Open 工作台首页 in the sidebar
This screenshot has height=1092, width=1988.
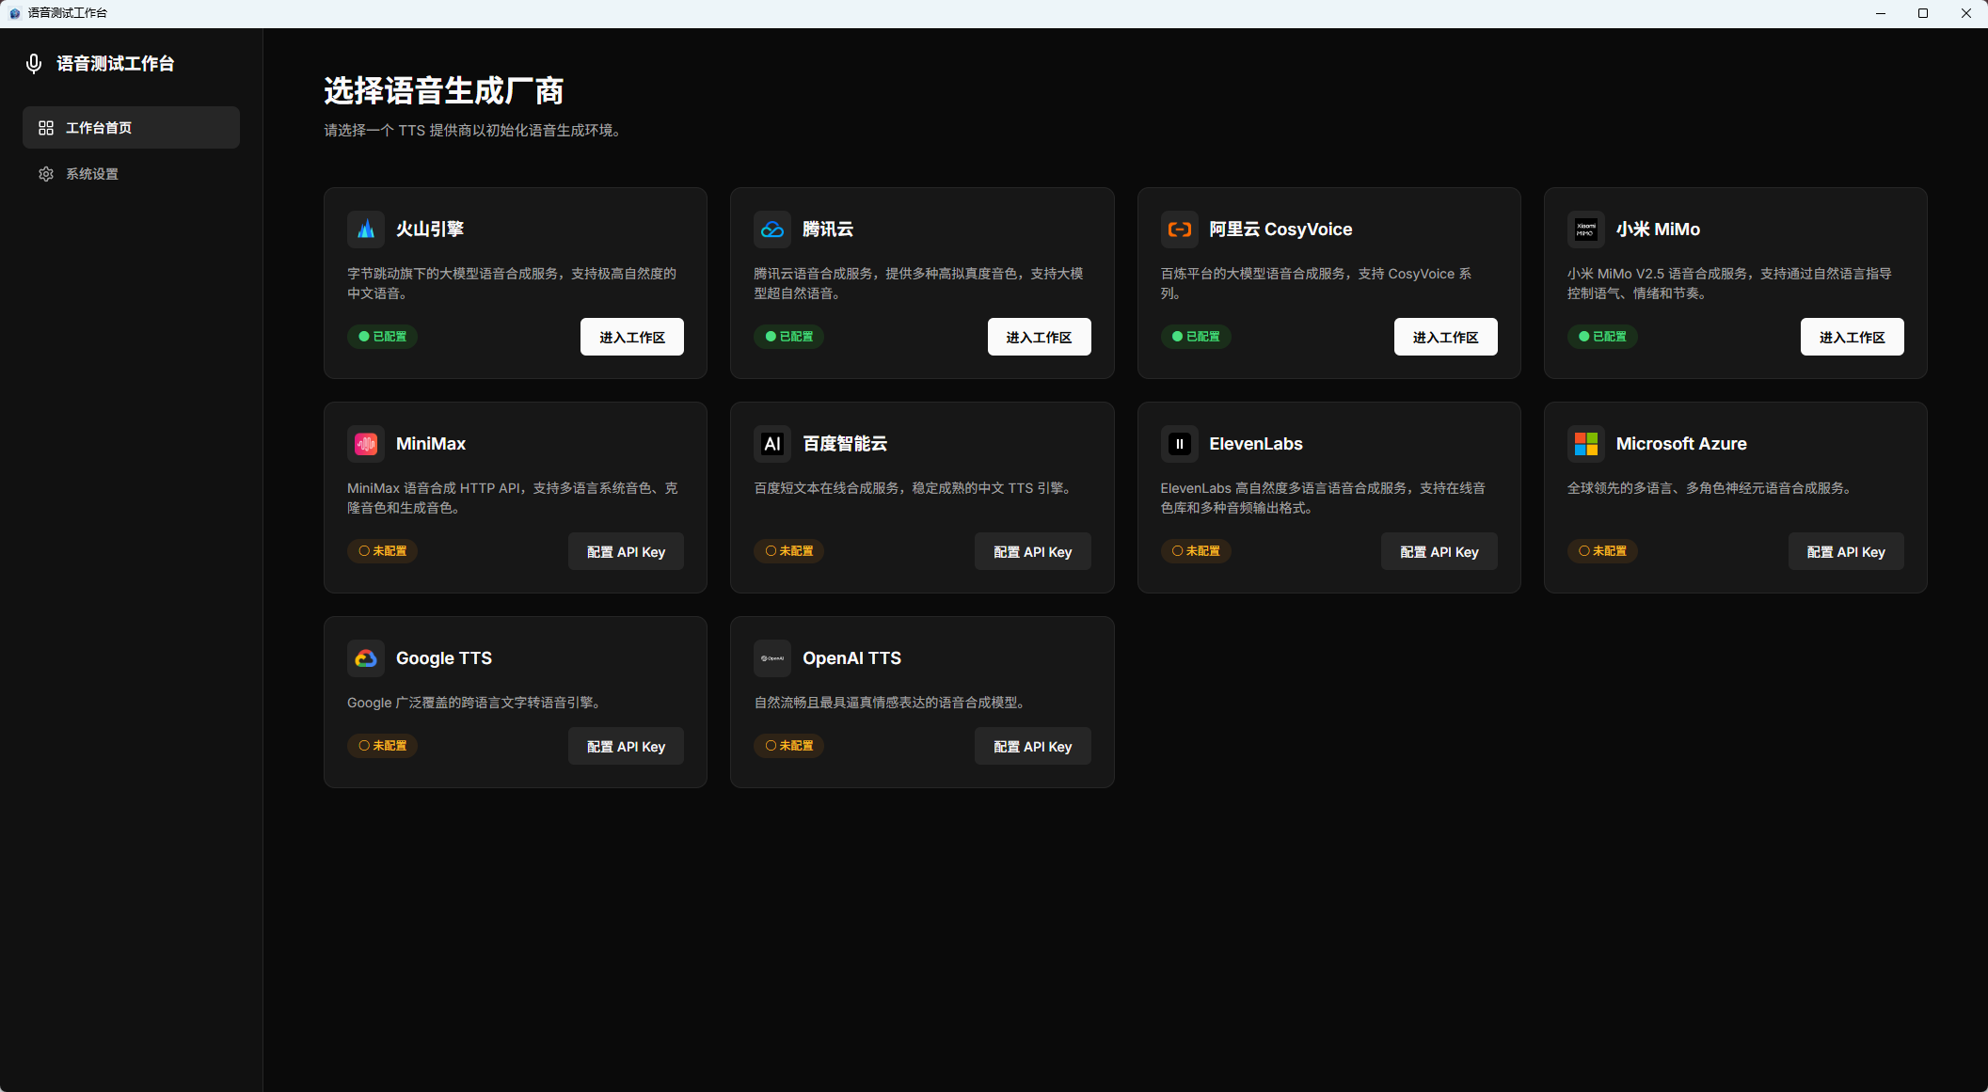[131, 128]
